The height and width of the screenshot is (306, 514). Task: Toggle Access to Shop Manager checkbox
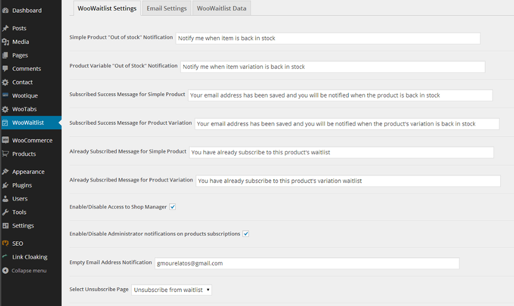[172, 207]
